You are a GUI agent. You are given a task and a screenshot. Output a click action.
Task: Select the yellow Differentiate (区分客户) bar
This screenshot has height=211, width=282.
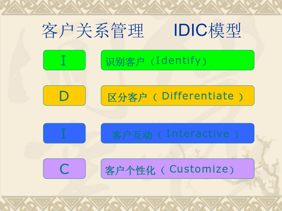[x=178, y=95]
